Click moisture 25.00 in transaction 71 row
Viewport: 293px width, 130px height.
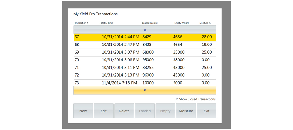207,68
